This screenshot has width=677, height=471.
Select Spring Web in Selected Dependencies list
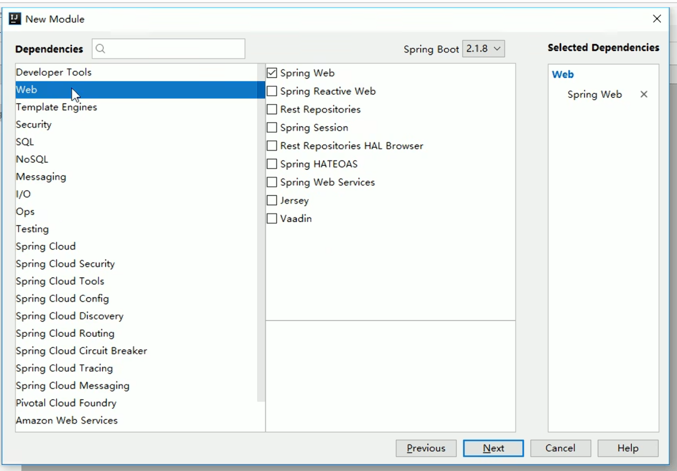[x=594, y=94]
